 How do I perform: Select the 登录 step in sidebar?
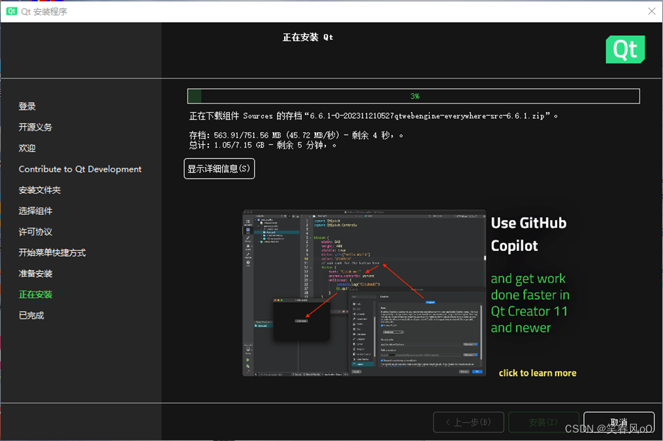27,106
